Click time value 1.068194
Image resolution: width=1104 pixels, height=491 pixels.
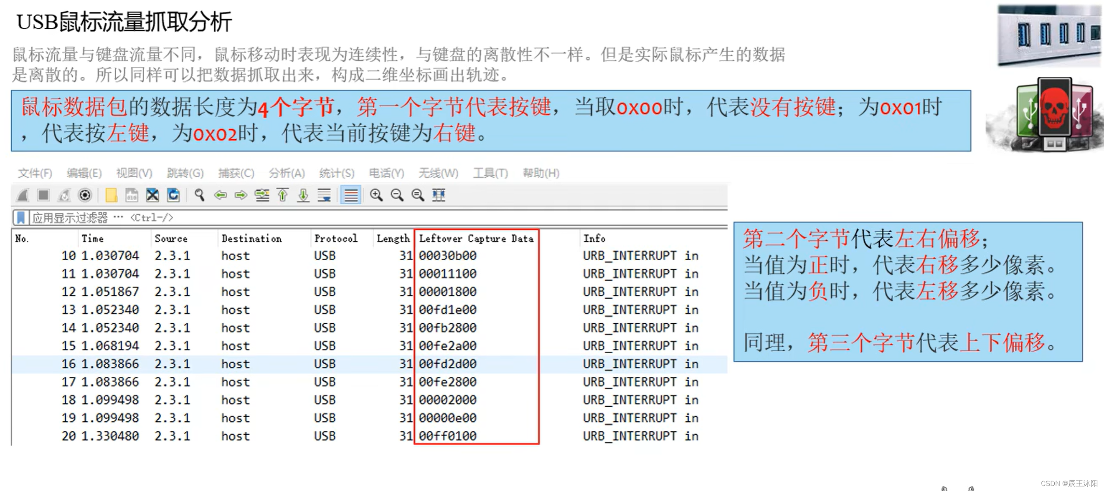[110, 346]
